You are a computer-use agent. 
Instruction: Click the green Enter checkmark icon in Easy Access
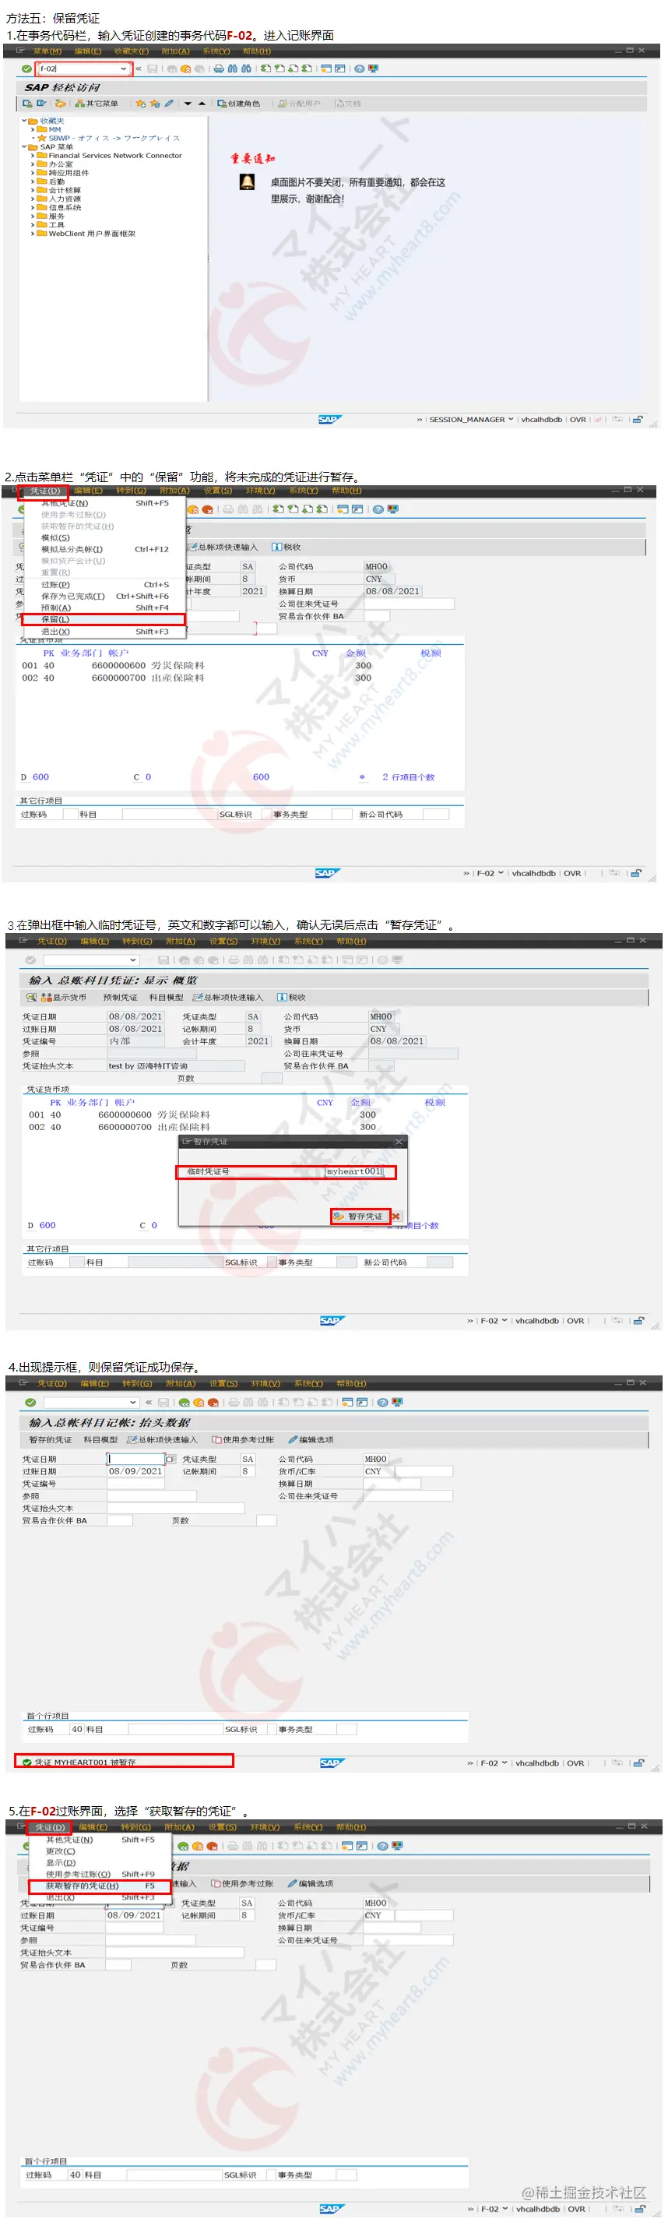click(26, 68)
